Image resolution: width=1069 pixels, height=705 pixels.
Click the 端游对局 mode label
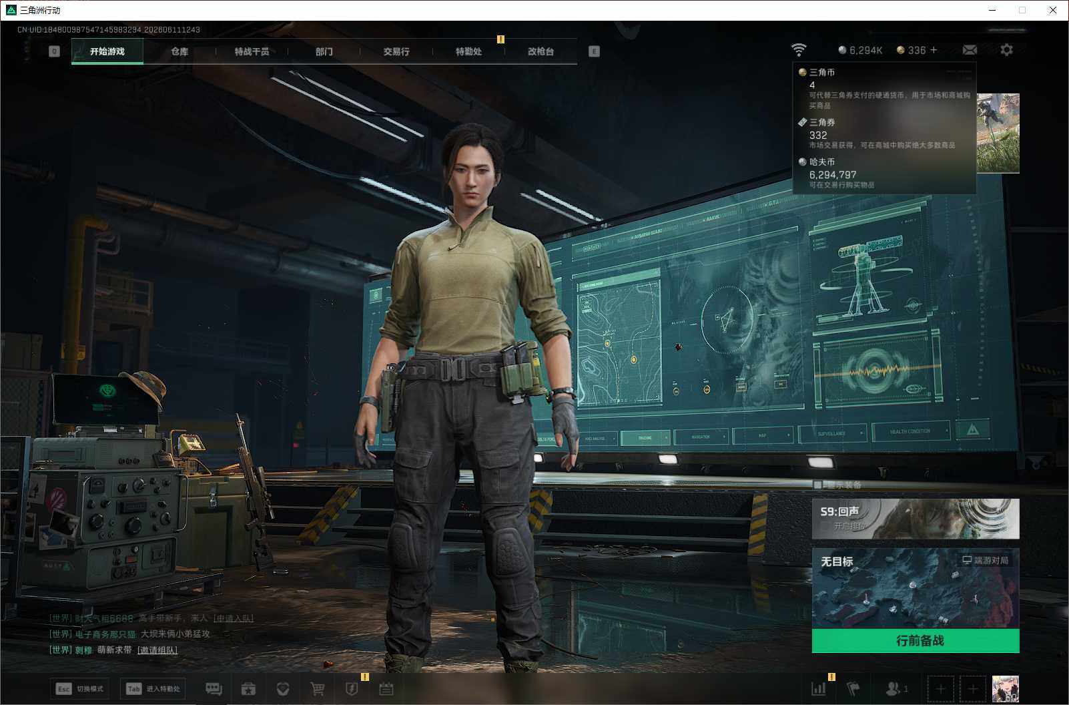point(986,560)
